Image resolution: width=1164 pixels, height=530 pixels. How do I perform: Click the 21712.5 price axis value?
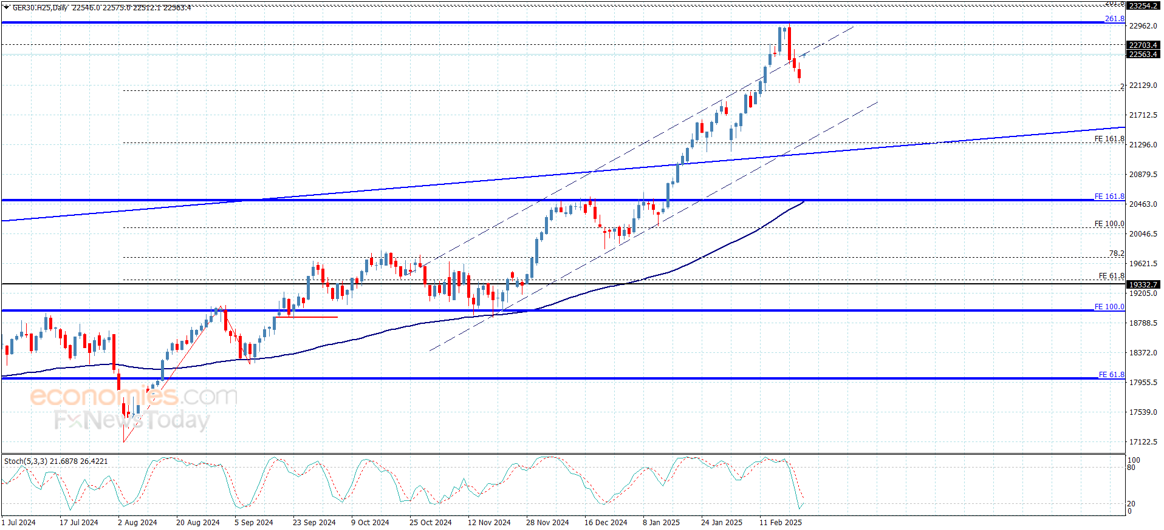(x=1143, y=115)
